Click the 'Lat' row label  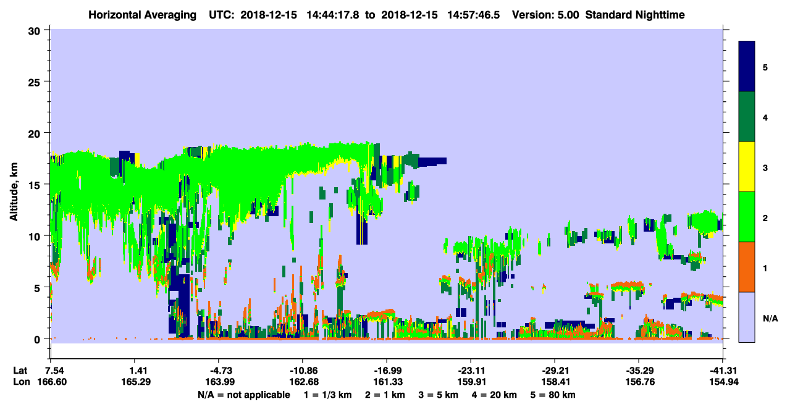click(x=20, y=371)
